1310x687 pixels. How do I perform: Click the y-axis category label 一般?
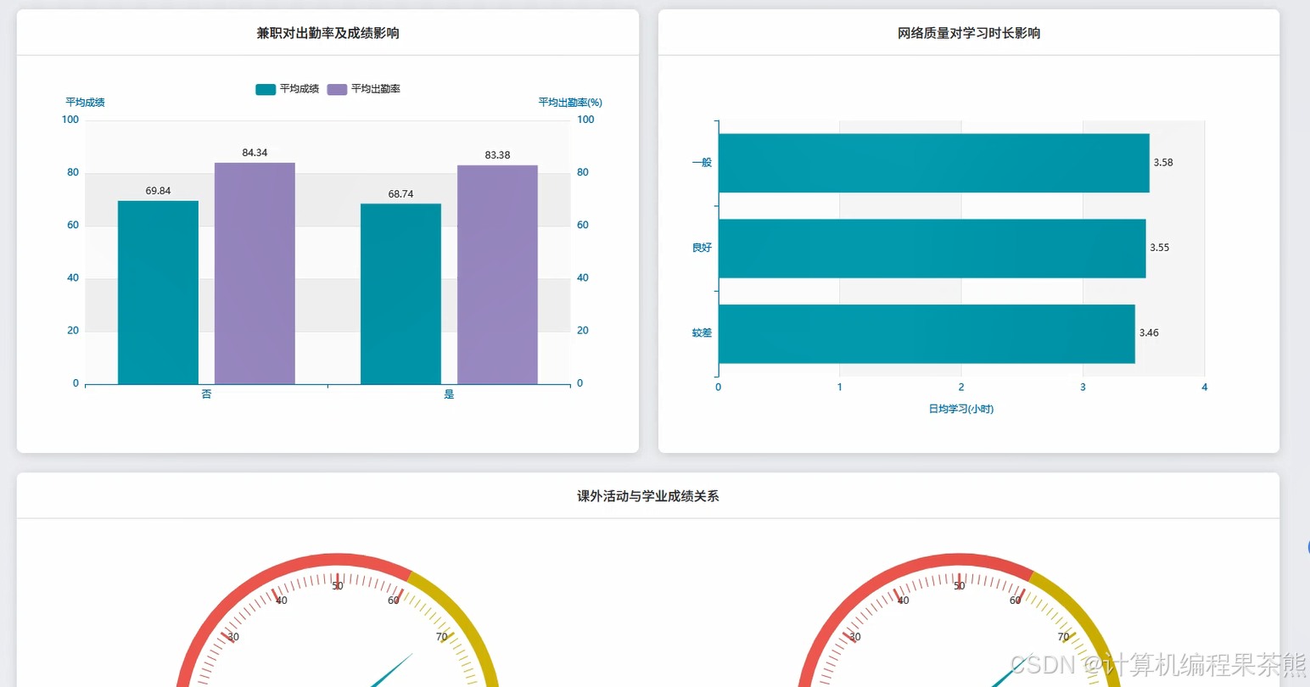(702, 163)
